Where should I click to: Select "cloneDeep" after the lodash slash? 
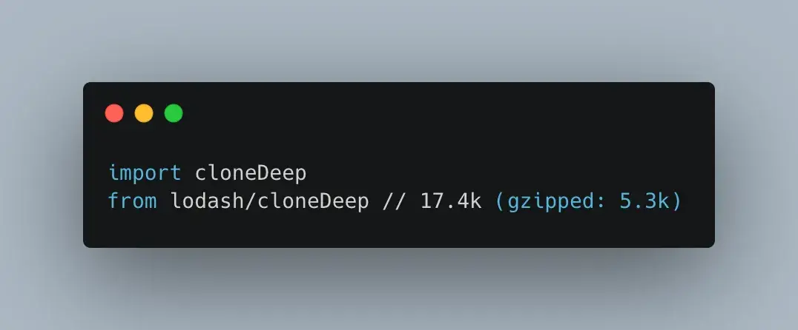pos(313,201)
